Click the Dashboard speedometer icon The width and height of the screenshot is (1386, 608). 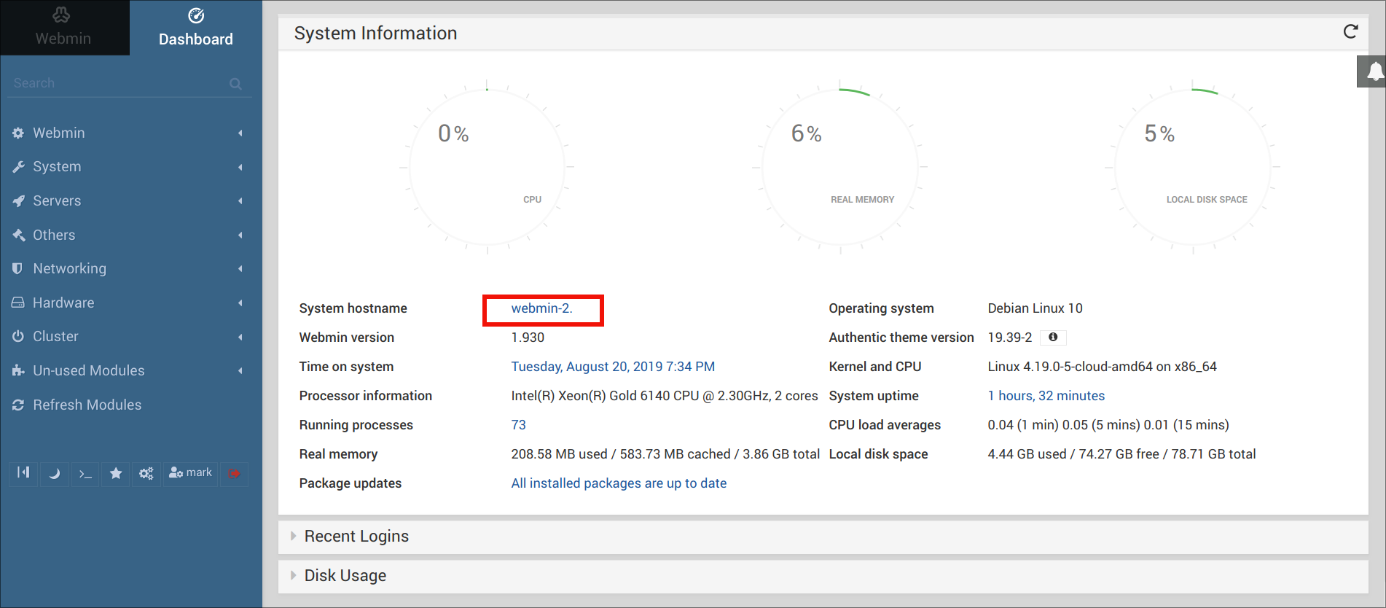(x=196, y=15)
